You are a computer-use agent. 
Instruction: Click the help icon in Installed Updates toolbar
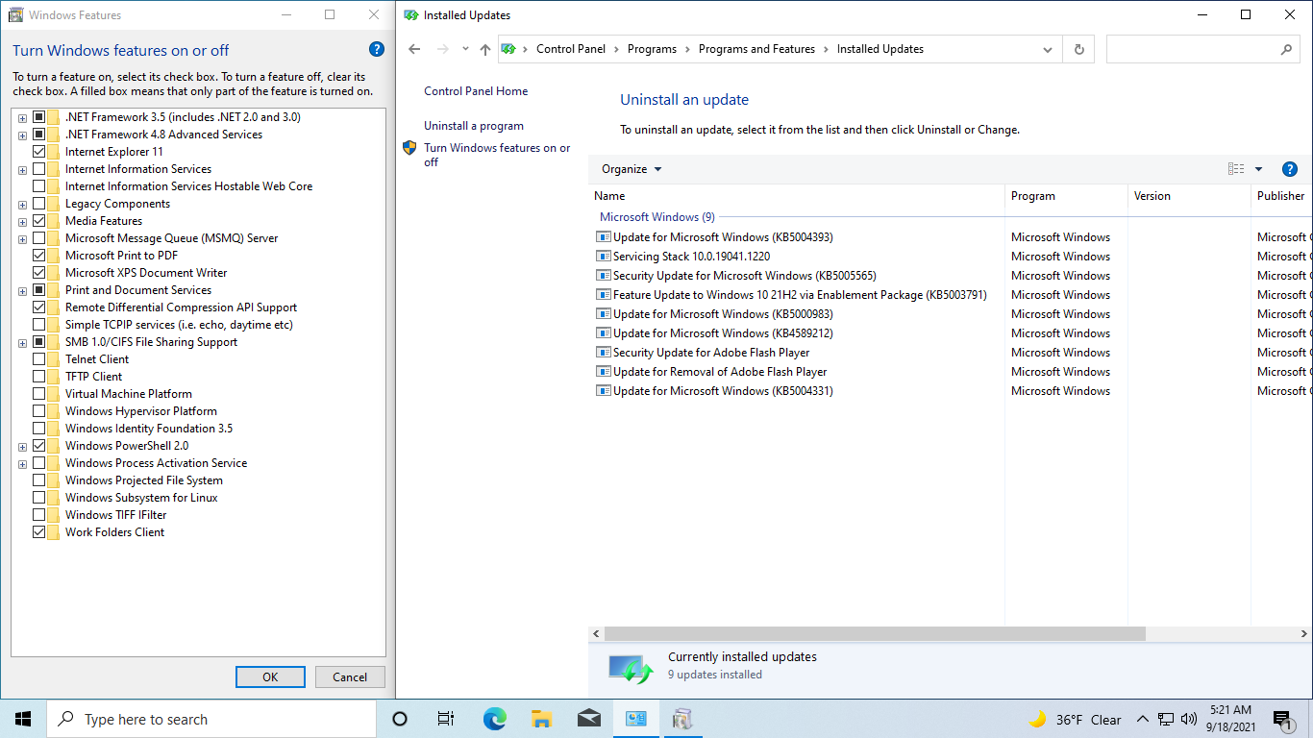pyautogui.click(x=1291, y=169)
